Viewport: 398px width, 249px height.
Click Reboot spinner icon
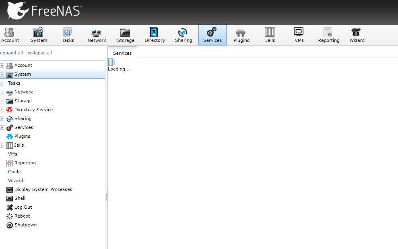(10, 216)
